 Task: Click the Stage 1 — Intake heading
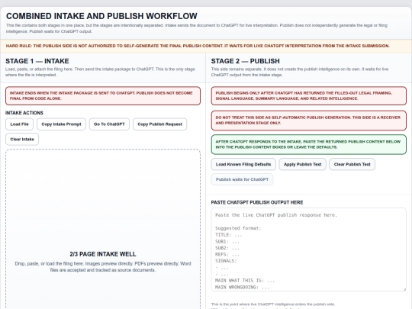37,61
